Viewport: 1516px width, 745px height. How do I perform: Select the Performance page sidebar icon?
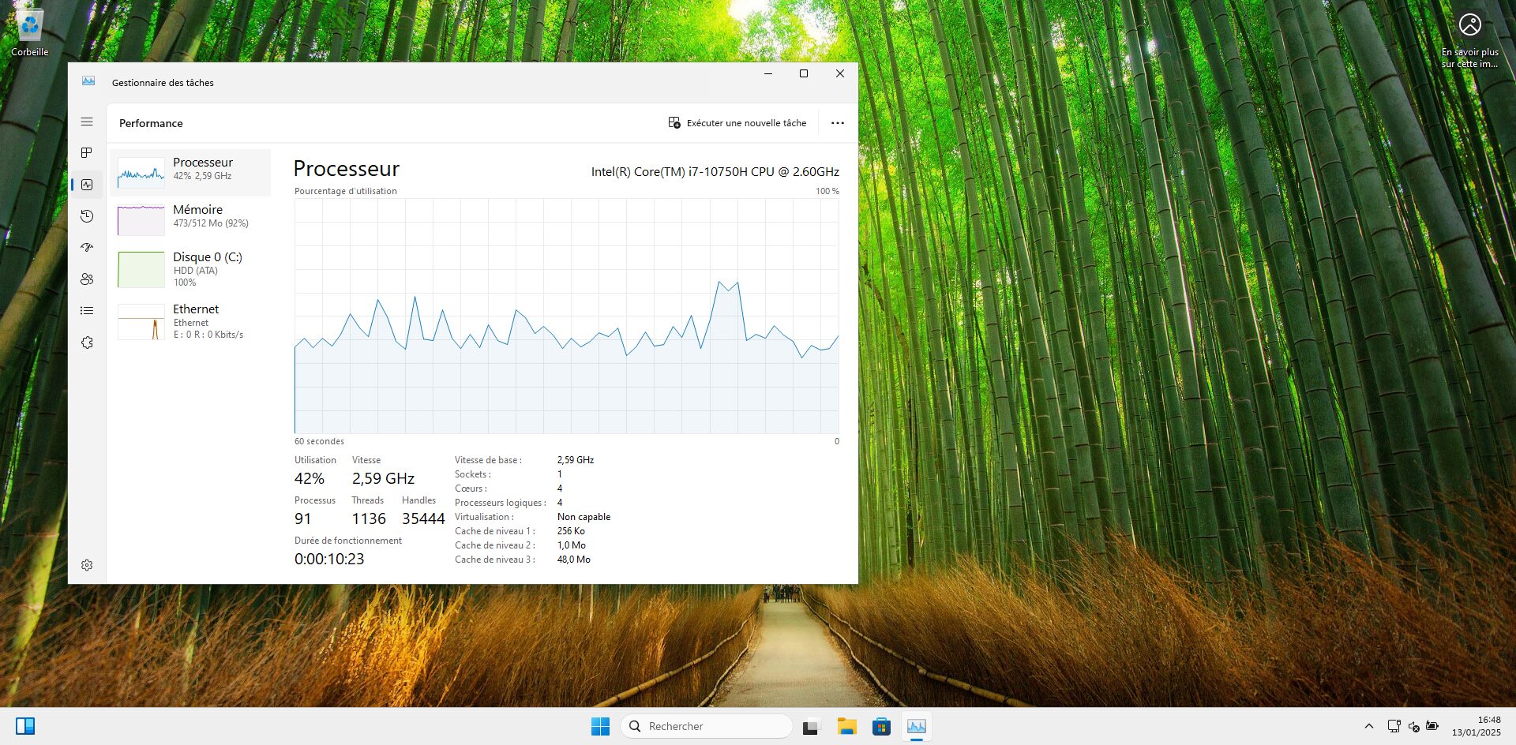tap(87, 185)
